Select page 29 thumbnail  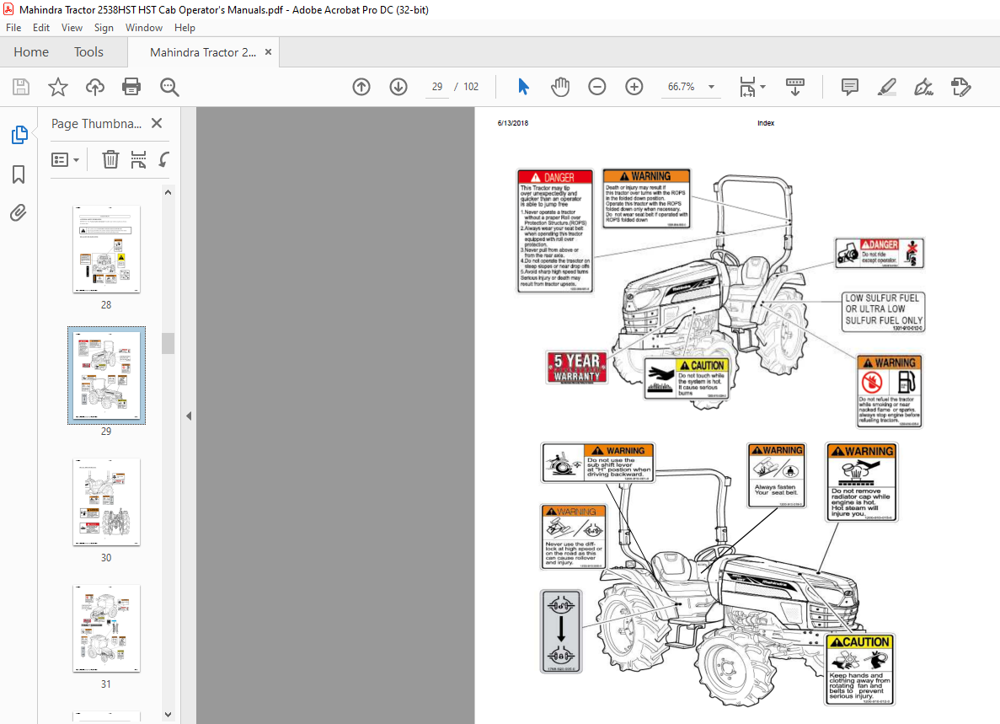point(106,375)
